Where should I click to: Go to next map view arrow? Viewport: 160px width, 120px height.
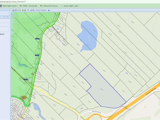[x=25, y=10]
